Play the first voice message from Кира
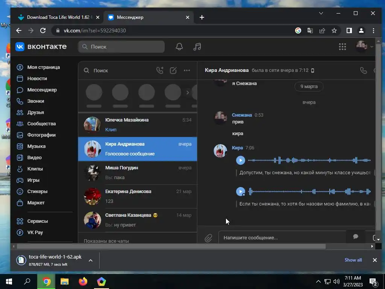 [241, 160]
